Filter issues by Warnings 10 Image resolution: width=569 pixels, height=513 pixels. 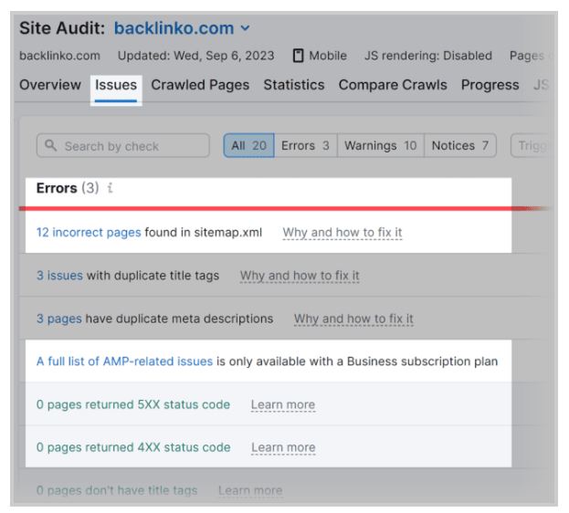pyautogui.click(x=381, y=145)
